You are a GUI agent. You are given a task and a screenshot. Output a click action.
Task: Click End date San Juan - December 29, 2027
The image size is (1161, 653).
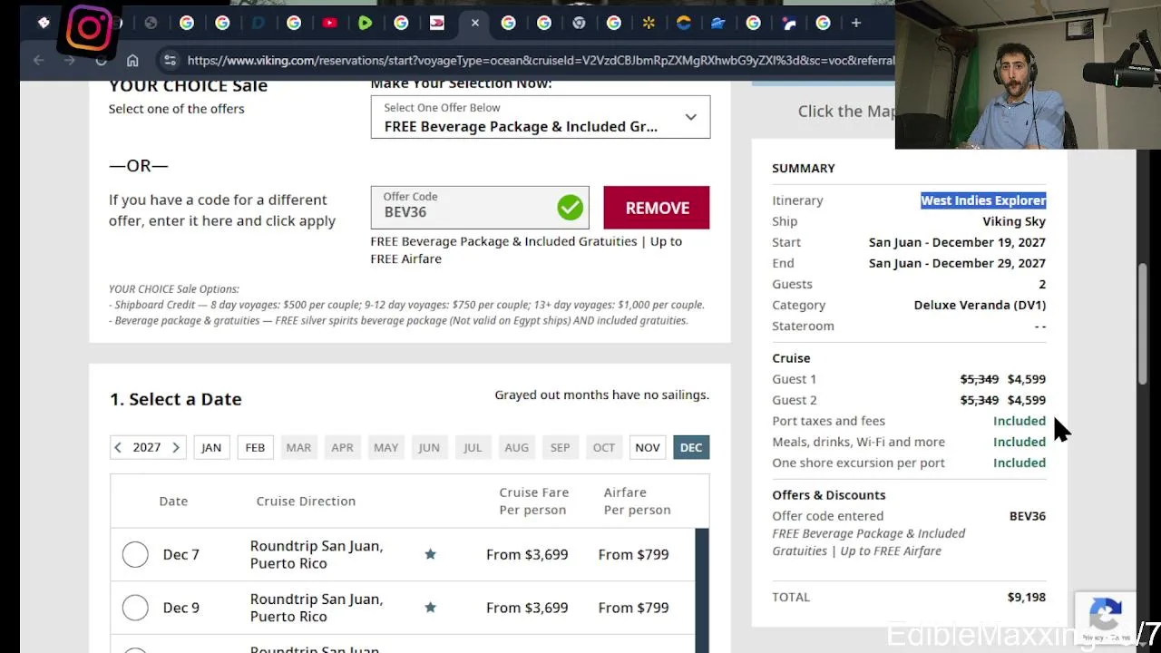coord(957,263)
